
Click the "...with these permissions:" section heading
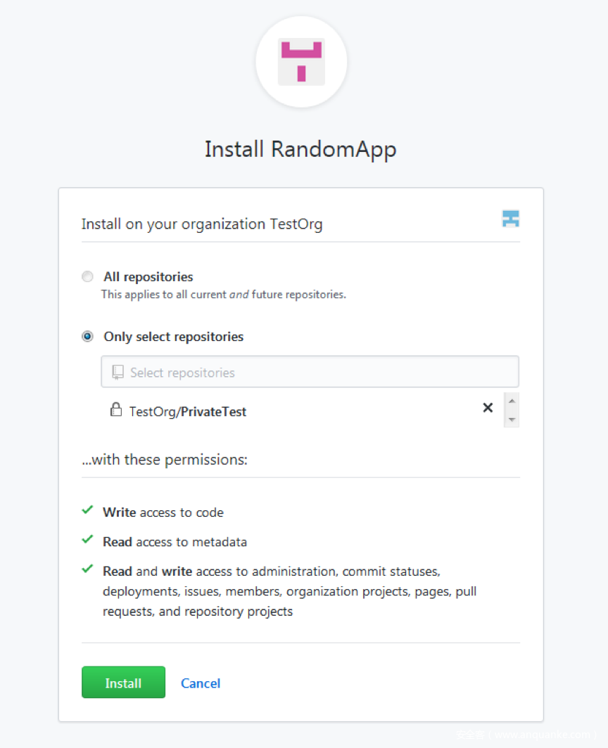165,460
